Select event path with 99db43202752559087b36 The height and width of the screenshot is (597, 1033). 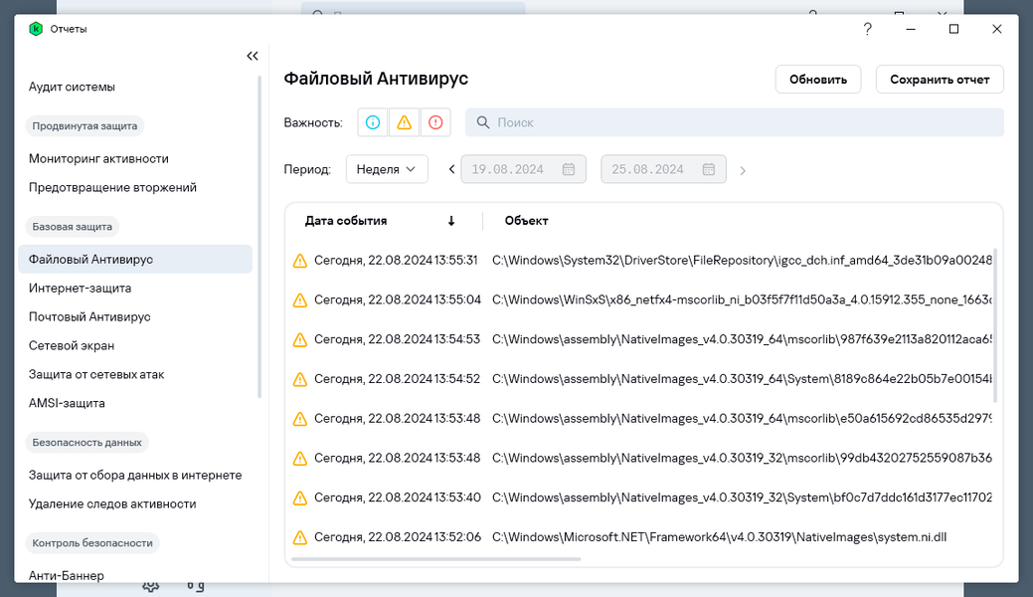click(x=742, y=459)
